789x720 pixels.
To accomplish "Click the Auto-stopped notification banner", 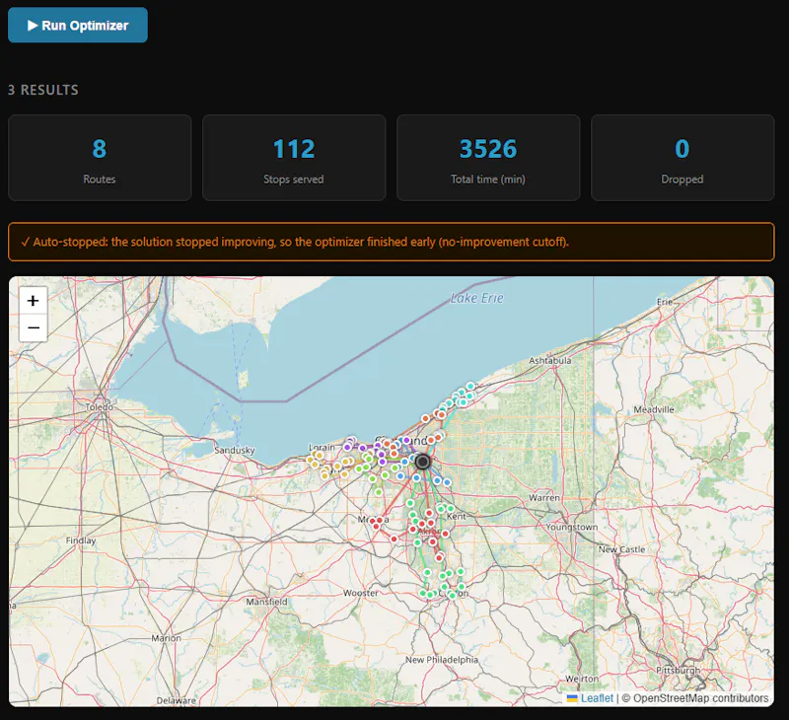I will click(391, 242).
